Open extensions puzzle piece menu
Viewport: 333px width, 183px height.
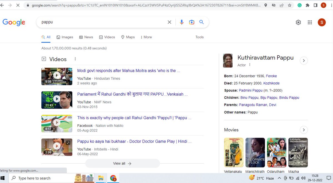tap(307, 5)
